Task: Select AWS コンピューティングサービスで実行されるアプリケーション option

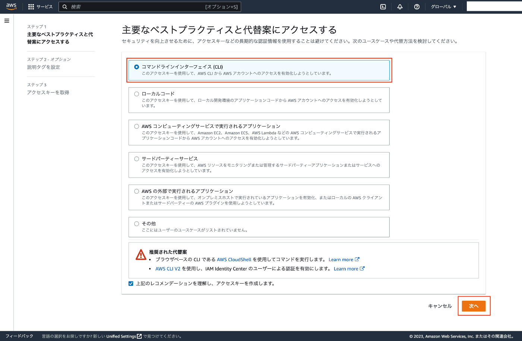Action: 136,126
